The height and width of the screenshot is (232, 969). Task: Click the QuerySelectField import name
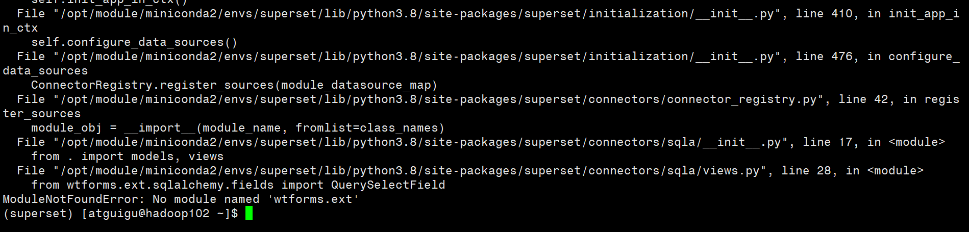coord(388,185)
